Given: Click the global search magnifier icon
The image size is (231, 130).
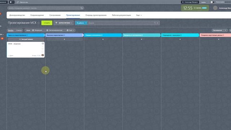Looking at the screenshot, I should (82, 8).
